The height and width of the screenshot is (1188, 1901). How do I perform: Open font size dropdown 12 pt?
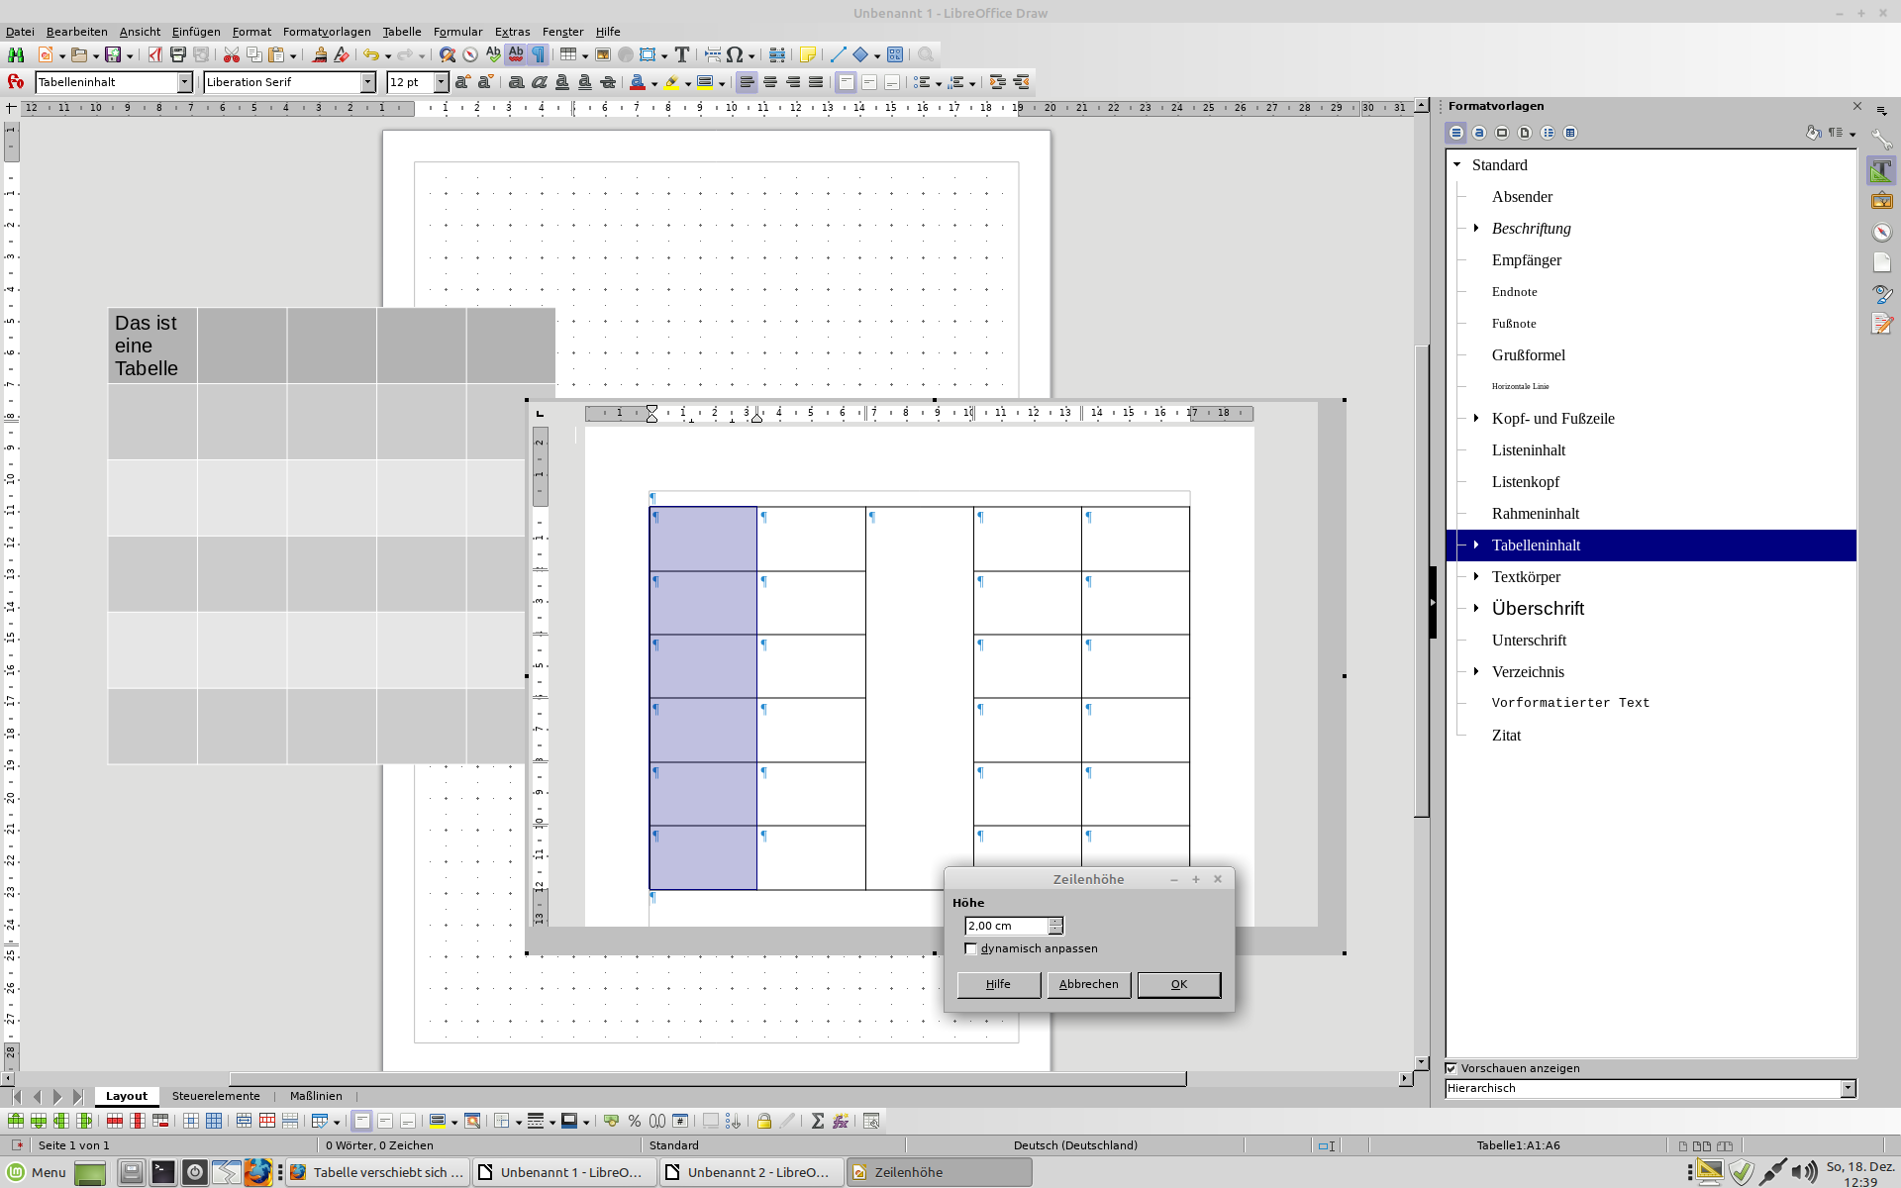[x=441, y=82]
